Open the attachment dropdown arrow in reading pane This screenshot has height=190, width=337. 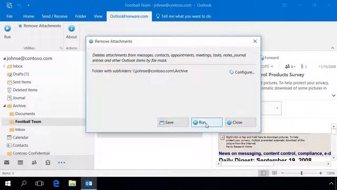[x=277, y=108]
